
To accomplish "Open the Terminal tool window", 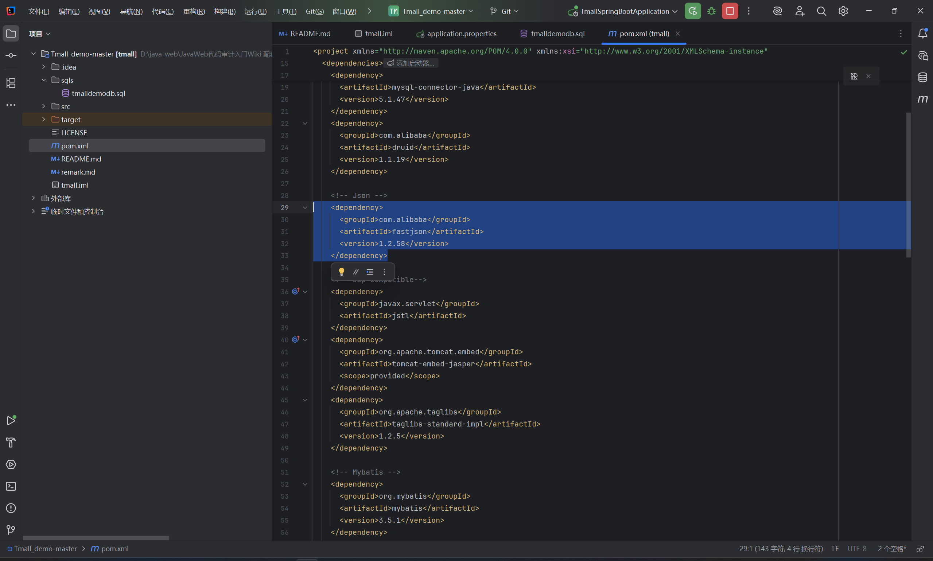I will point(11,486).
